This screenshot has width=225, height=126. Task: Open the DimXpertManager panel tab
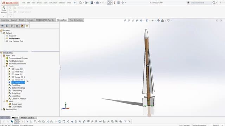[17, 26]
